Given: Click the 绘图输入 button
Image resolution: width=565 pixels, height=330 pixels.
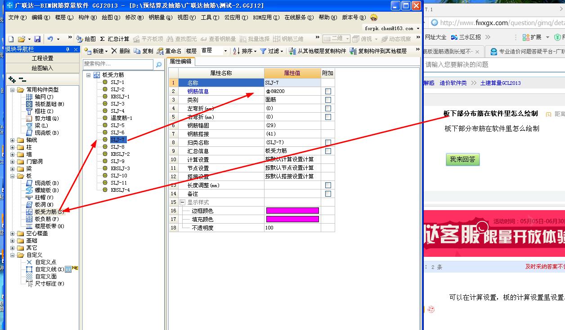Looking at the screenshot, I should [x=42, y=68].
